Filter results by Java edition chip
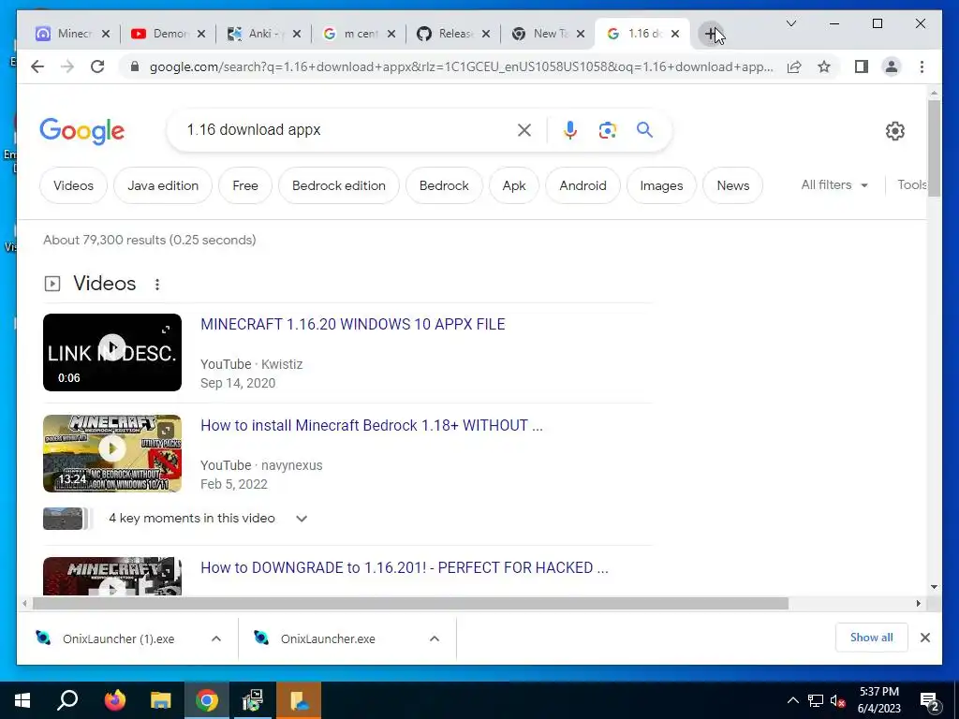The image size is (959, 719). pyautogui.click(x=163, y=185)
